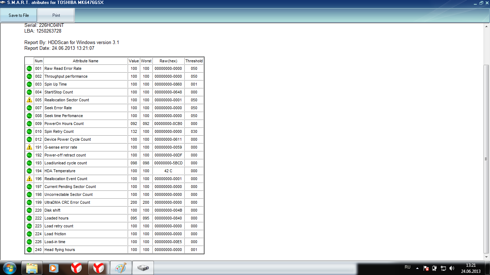Click the Value column header
The width and height of the screenshot is (490, 275).
pos(134,61)
